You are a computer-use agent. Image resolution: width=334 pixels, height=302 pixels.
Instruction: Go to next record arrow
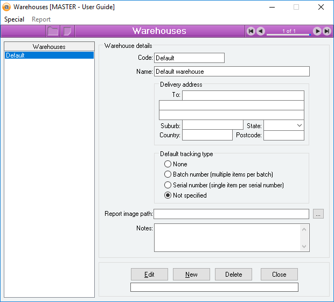click(x=317, y=31)
